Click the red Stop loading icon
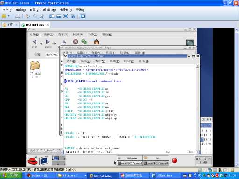 76,41
